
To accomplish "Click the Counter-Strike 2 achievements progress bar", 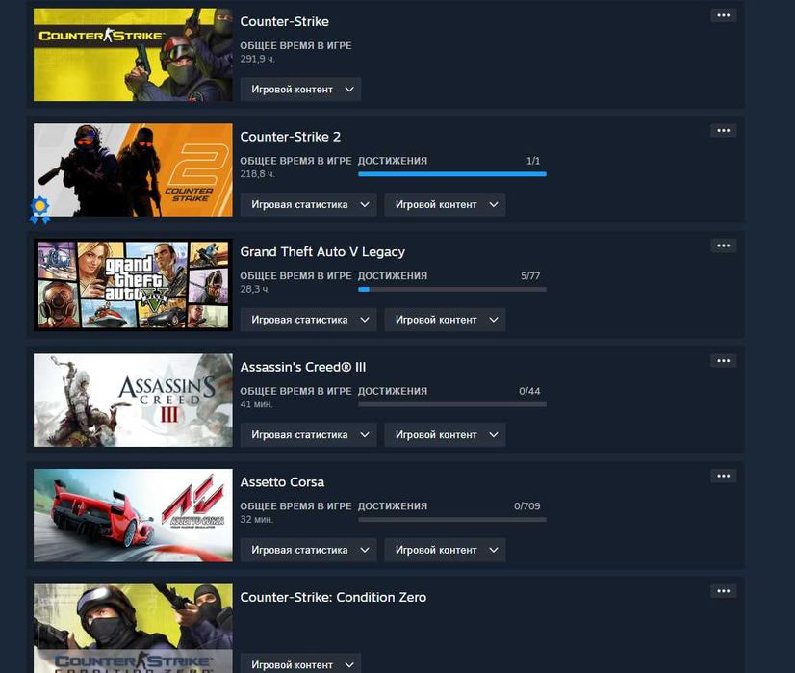I will [452, 174].
